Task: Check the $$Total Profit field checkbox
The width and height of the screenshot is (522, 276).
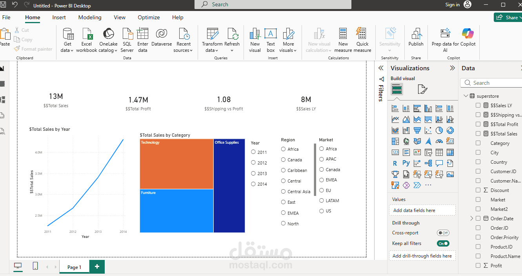Action: coord(478,124)
